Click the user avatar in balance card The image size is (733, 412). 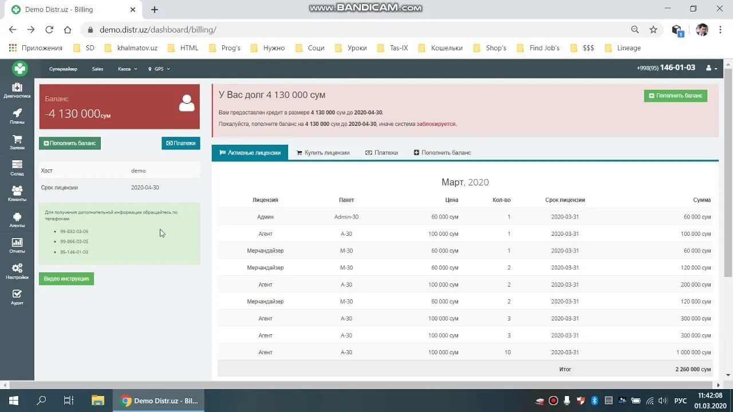(187, 103)
